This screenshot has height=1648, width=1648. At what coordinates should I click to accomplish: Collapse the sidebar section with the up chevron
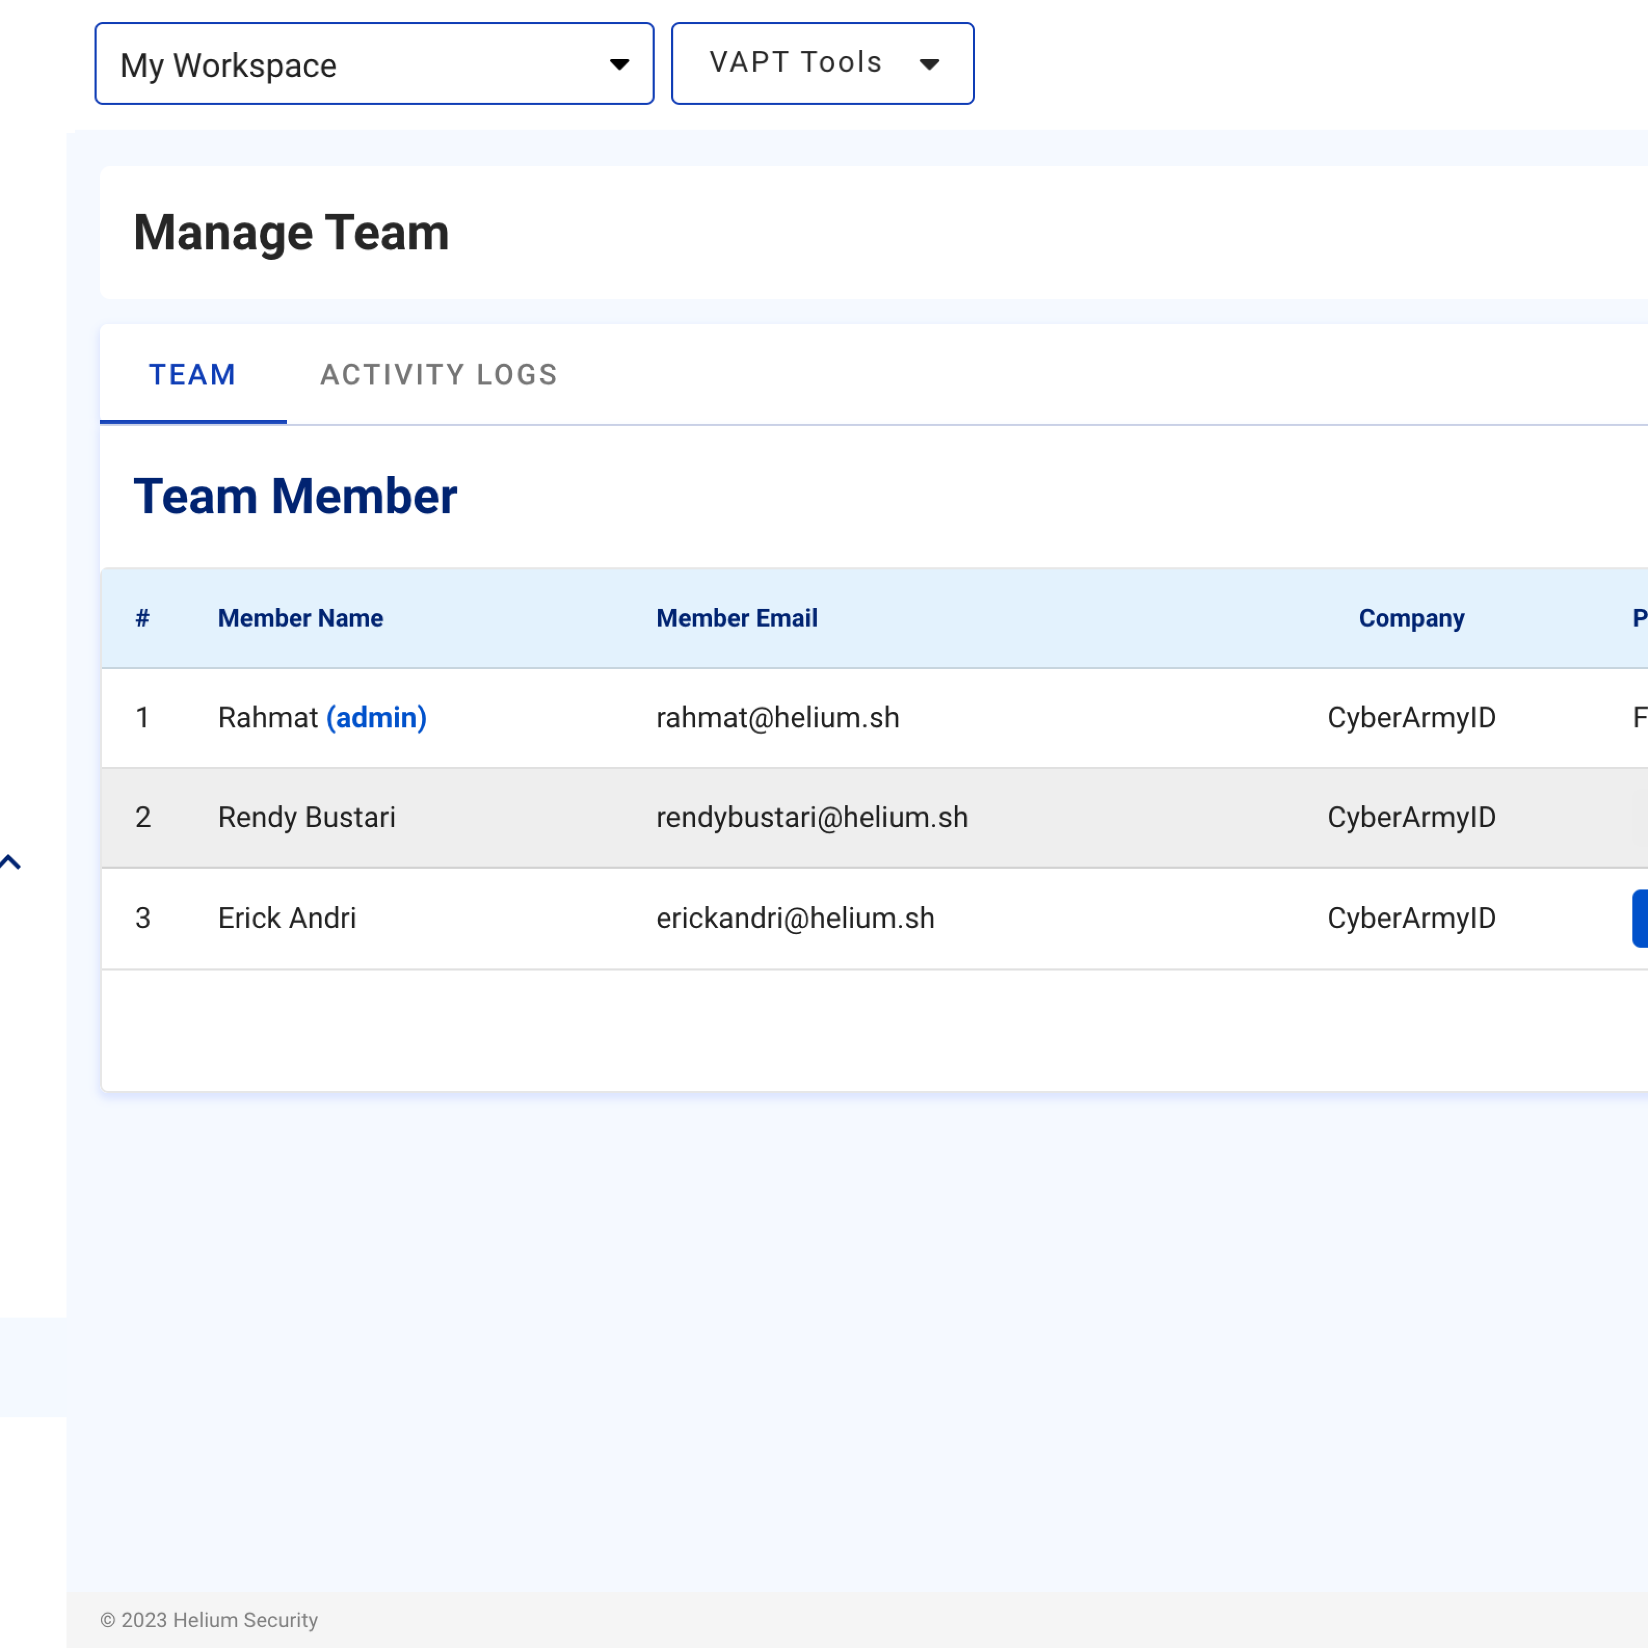pos(10,862)
